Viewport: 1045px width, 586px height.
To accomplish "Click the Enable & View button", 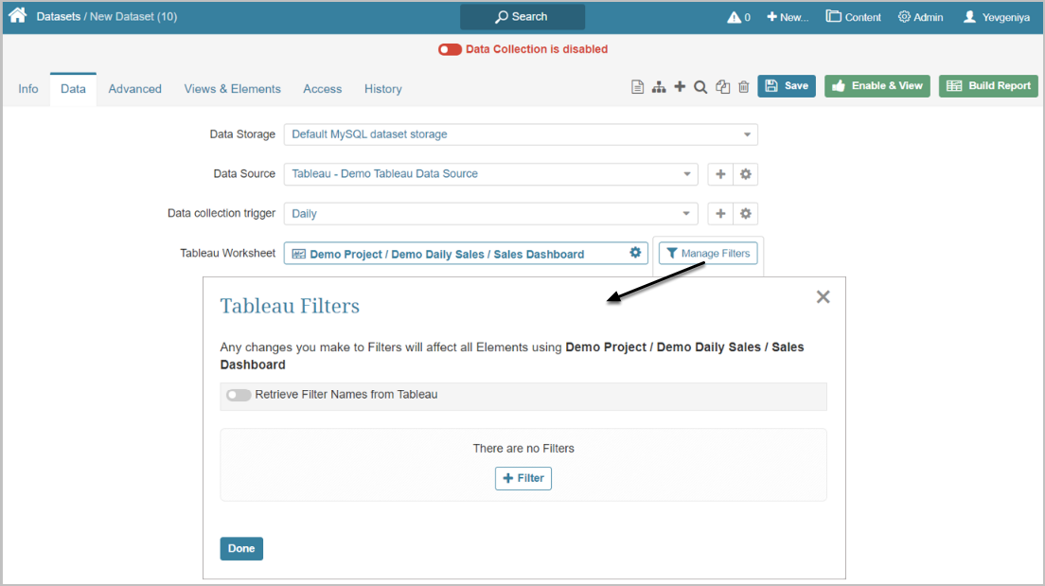I will (877, 86).
